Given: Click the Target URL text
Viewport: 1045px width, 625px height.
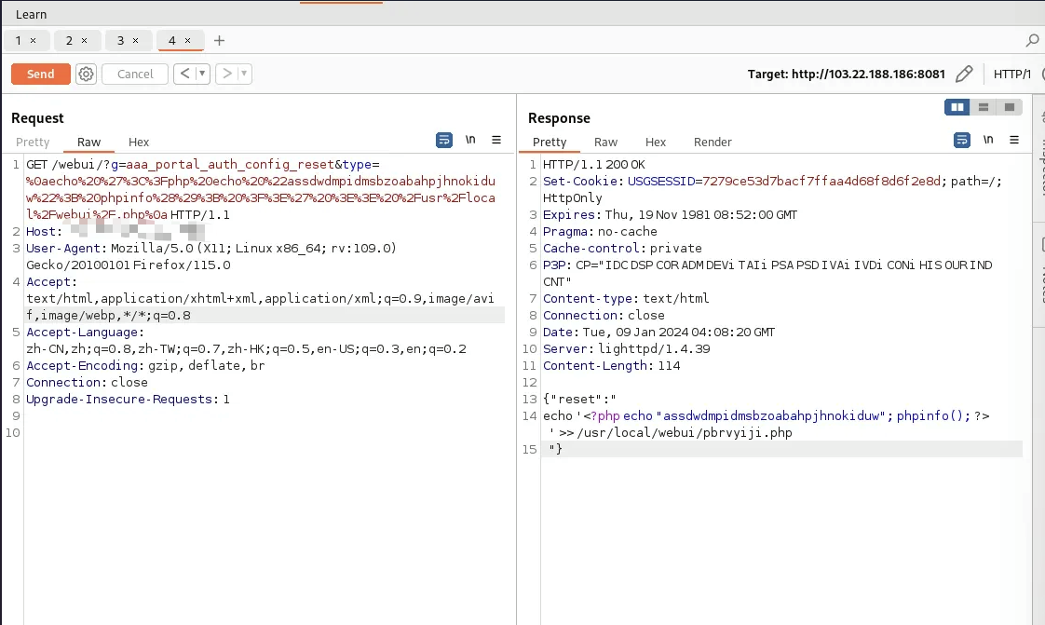Looking at the screenshot, I should (x=847, y=74).
